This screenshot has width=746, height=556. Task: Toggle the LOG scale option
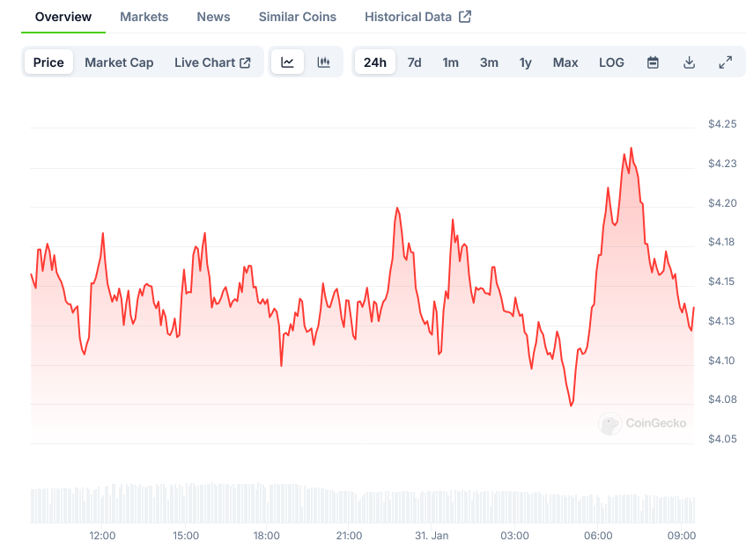pyautogui.click(x=611, y=62)
